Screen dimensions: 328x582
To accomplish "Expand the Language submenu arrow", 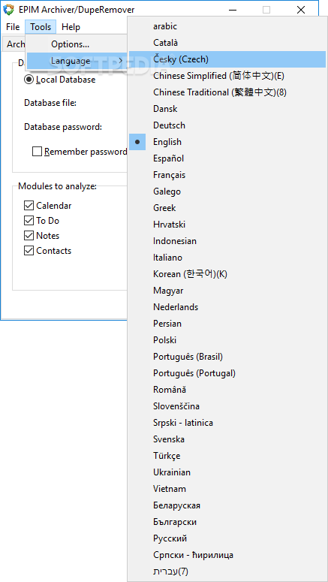I will tap(121, 61).
